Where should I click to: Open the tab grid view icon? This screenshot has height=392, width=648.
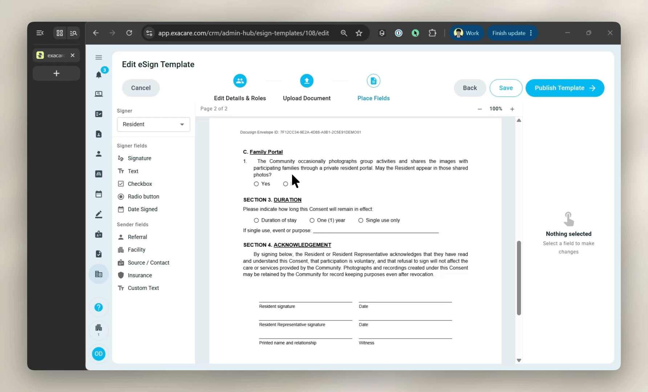(x=60, y=33)
